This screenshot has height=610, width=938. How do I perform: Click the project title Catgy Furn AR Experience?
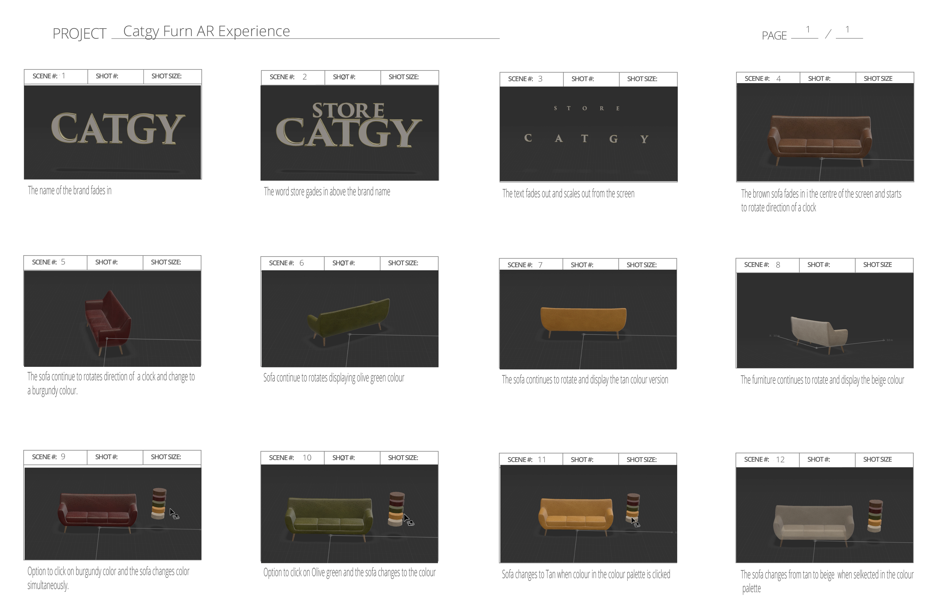pyautogui.click(x=207, y=31)
